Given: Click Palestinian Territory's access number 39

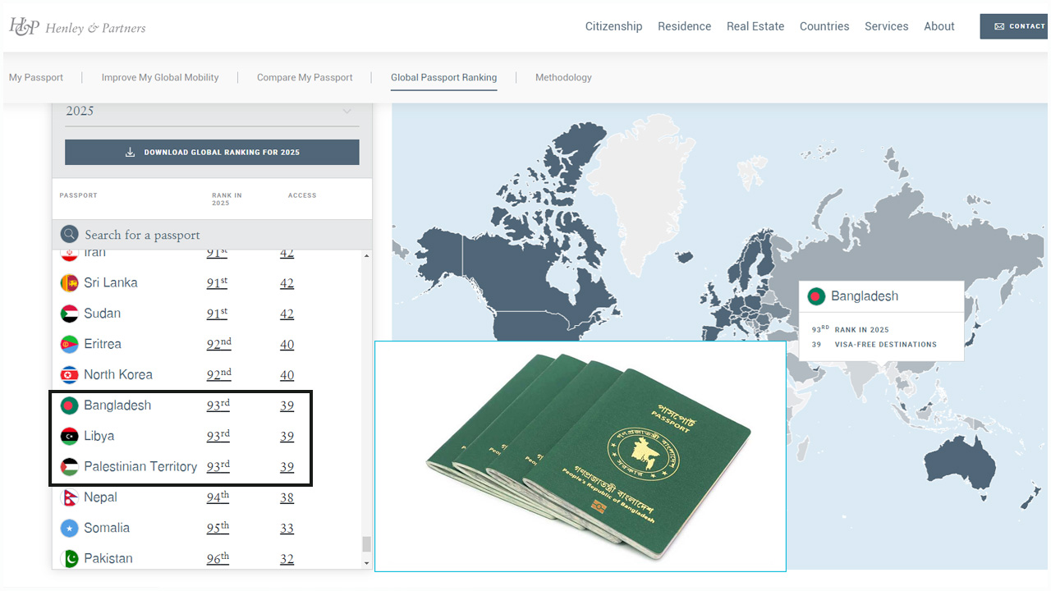Looking at the screenshot, I should [x=287, y=467].
